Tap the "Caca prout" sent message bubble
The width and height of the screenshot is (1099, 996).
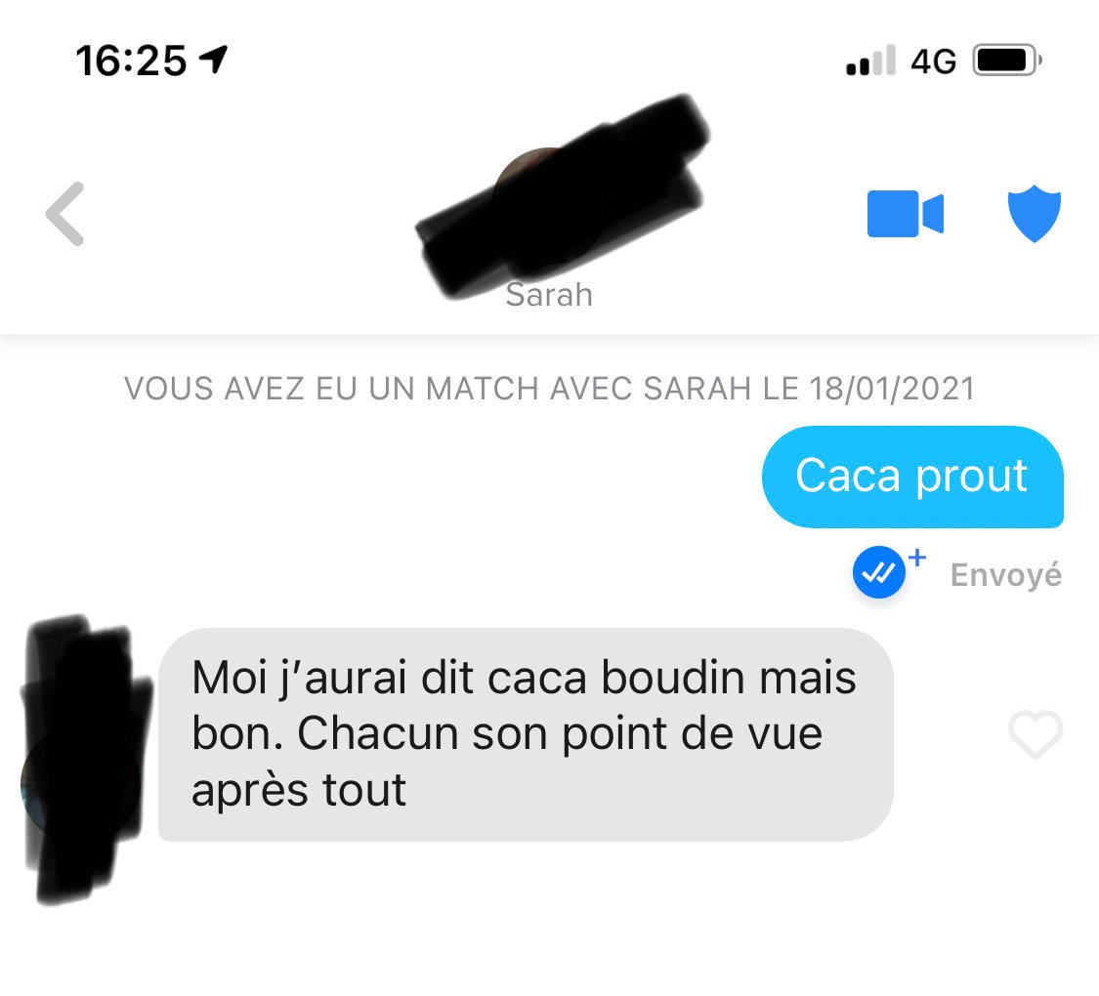click(x=912, y=477)
